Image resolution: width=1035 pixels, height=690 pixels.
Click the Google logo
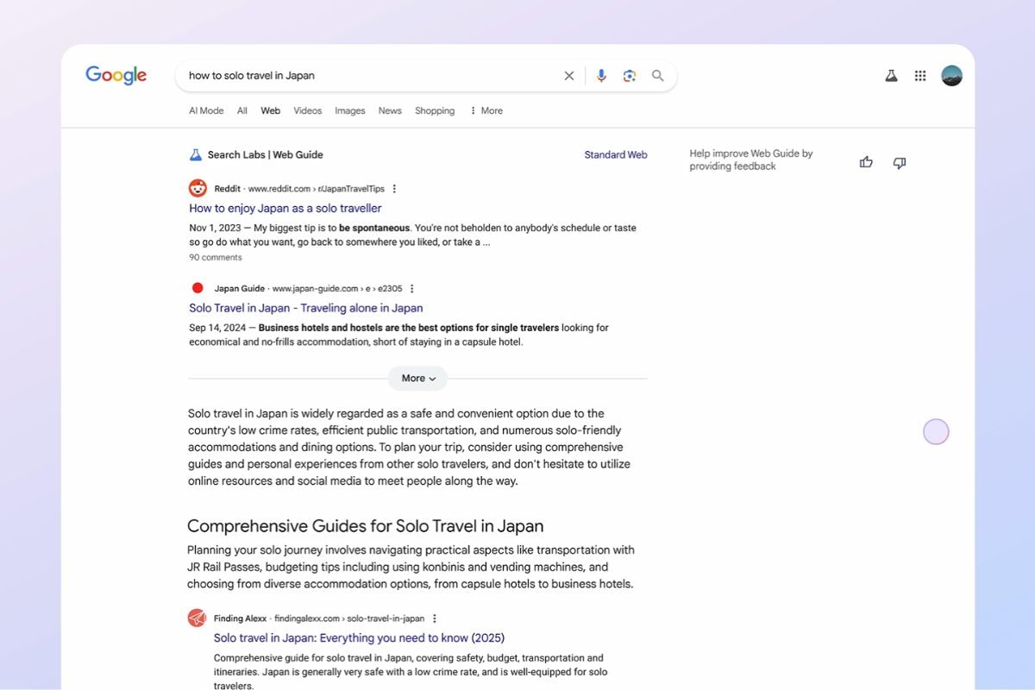click(116, 75)
